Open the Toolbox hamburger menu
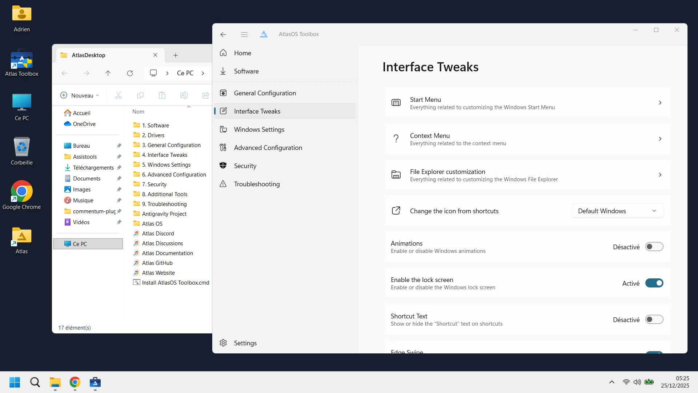This screenshot has width=698, height=393. pyautogui.click(x=244, y=34)
